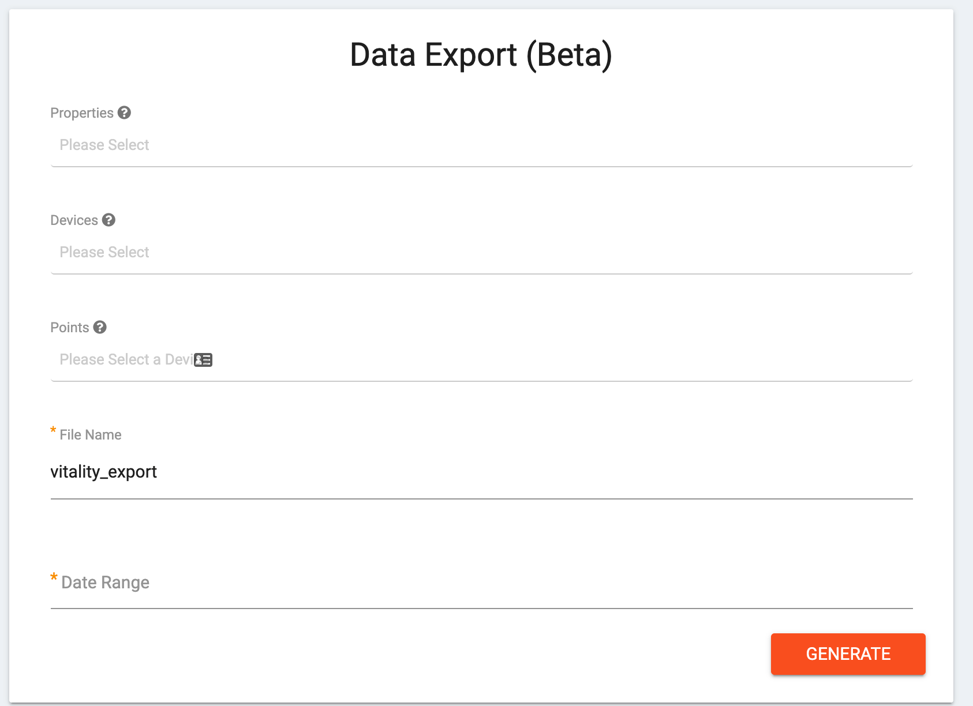The height and width of the screenshot is (706, 973).
Task: Select the vitality_export file name text
Action: [x=103, y=471]
